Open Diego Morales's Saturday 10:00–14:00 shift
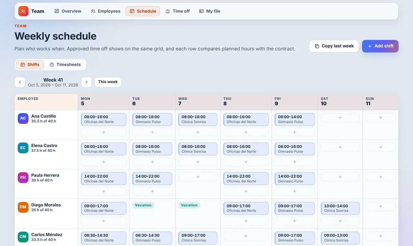This screenshot has width=413, height=246. [340, 208]
